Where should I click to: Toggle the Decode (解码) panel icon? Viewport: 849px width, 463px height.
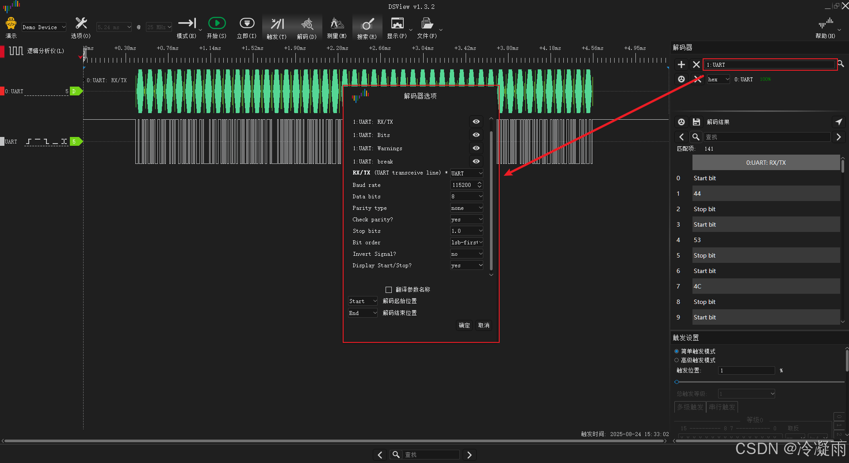coord(307,23)
